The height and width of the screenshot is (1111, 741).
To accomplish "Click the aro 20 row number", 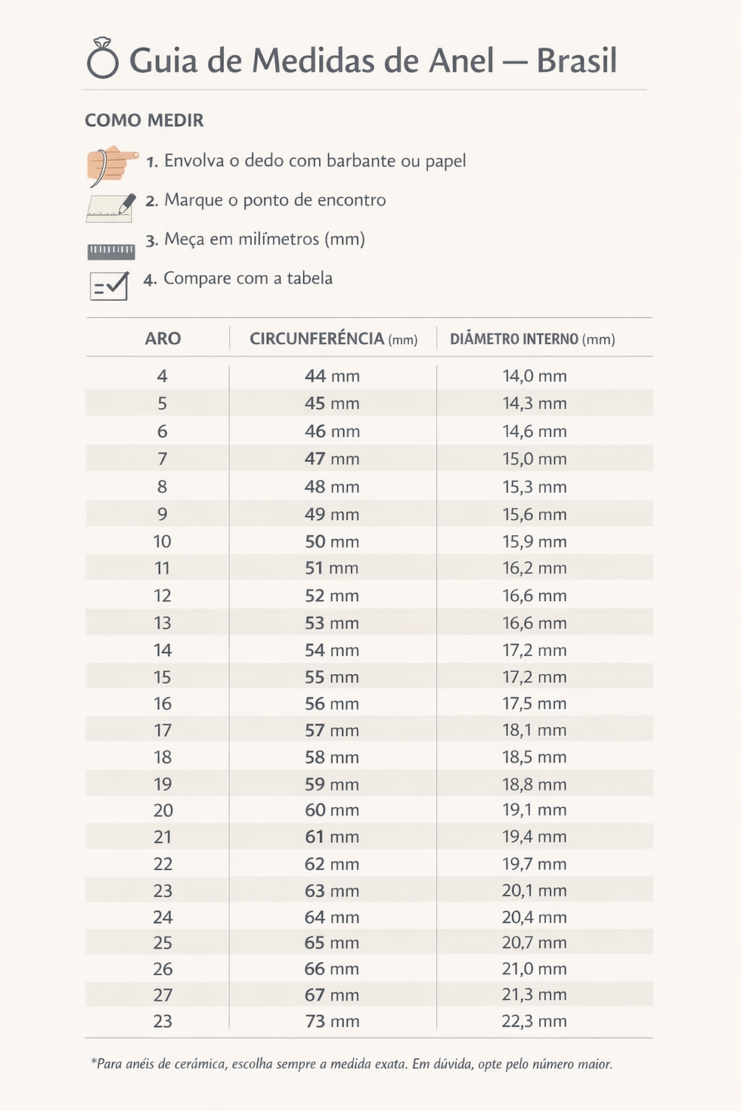I will point(163,810).
